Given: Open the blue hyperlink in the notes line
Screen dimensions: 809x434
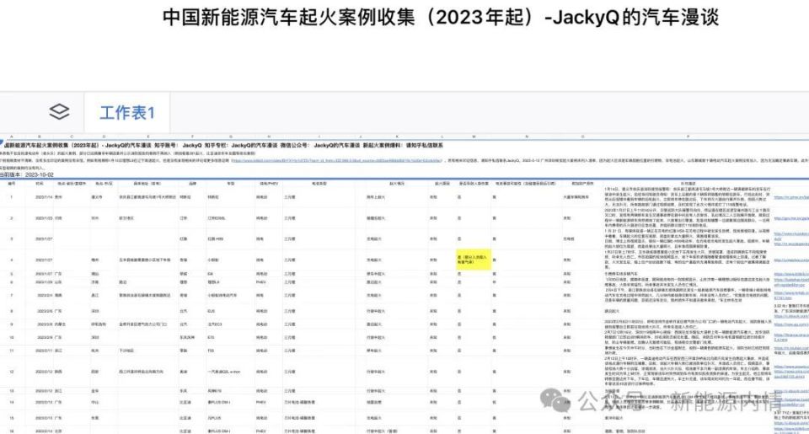Looking at the screenshot, I should (x=336, y=160).
